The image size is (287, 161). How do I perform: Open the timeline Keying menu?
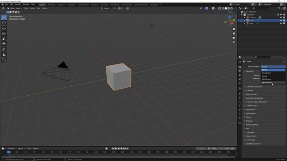21,148
